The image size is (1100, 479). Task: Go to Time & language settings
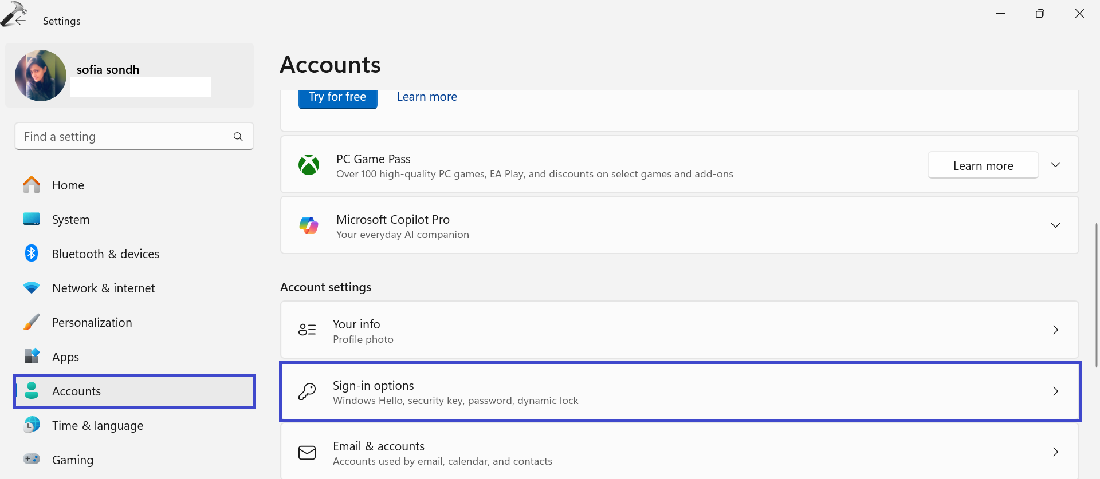97,426
